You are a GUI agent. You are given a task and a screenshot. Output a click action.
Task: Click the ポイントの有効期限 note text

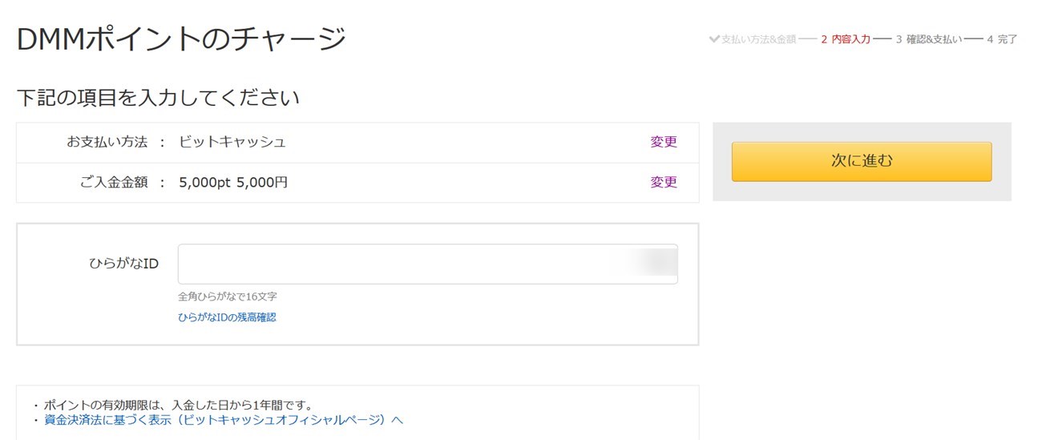178,405
